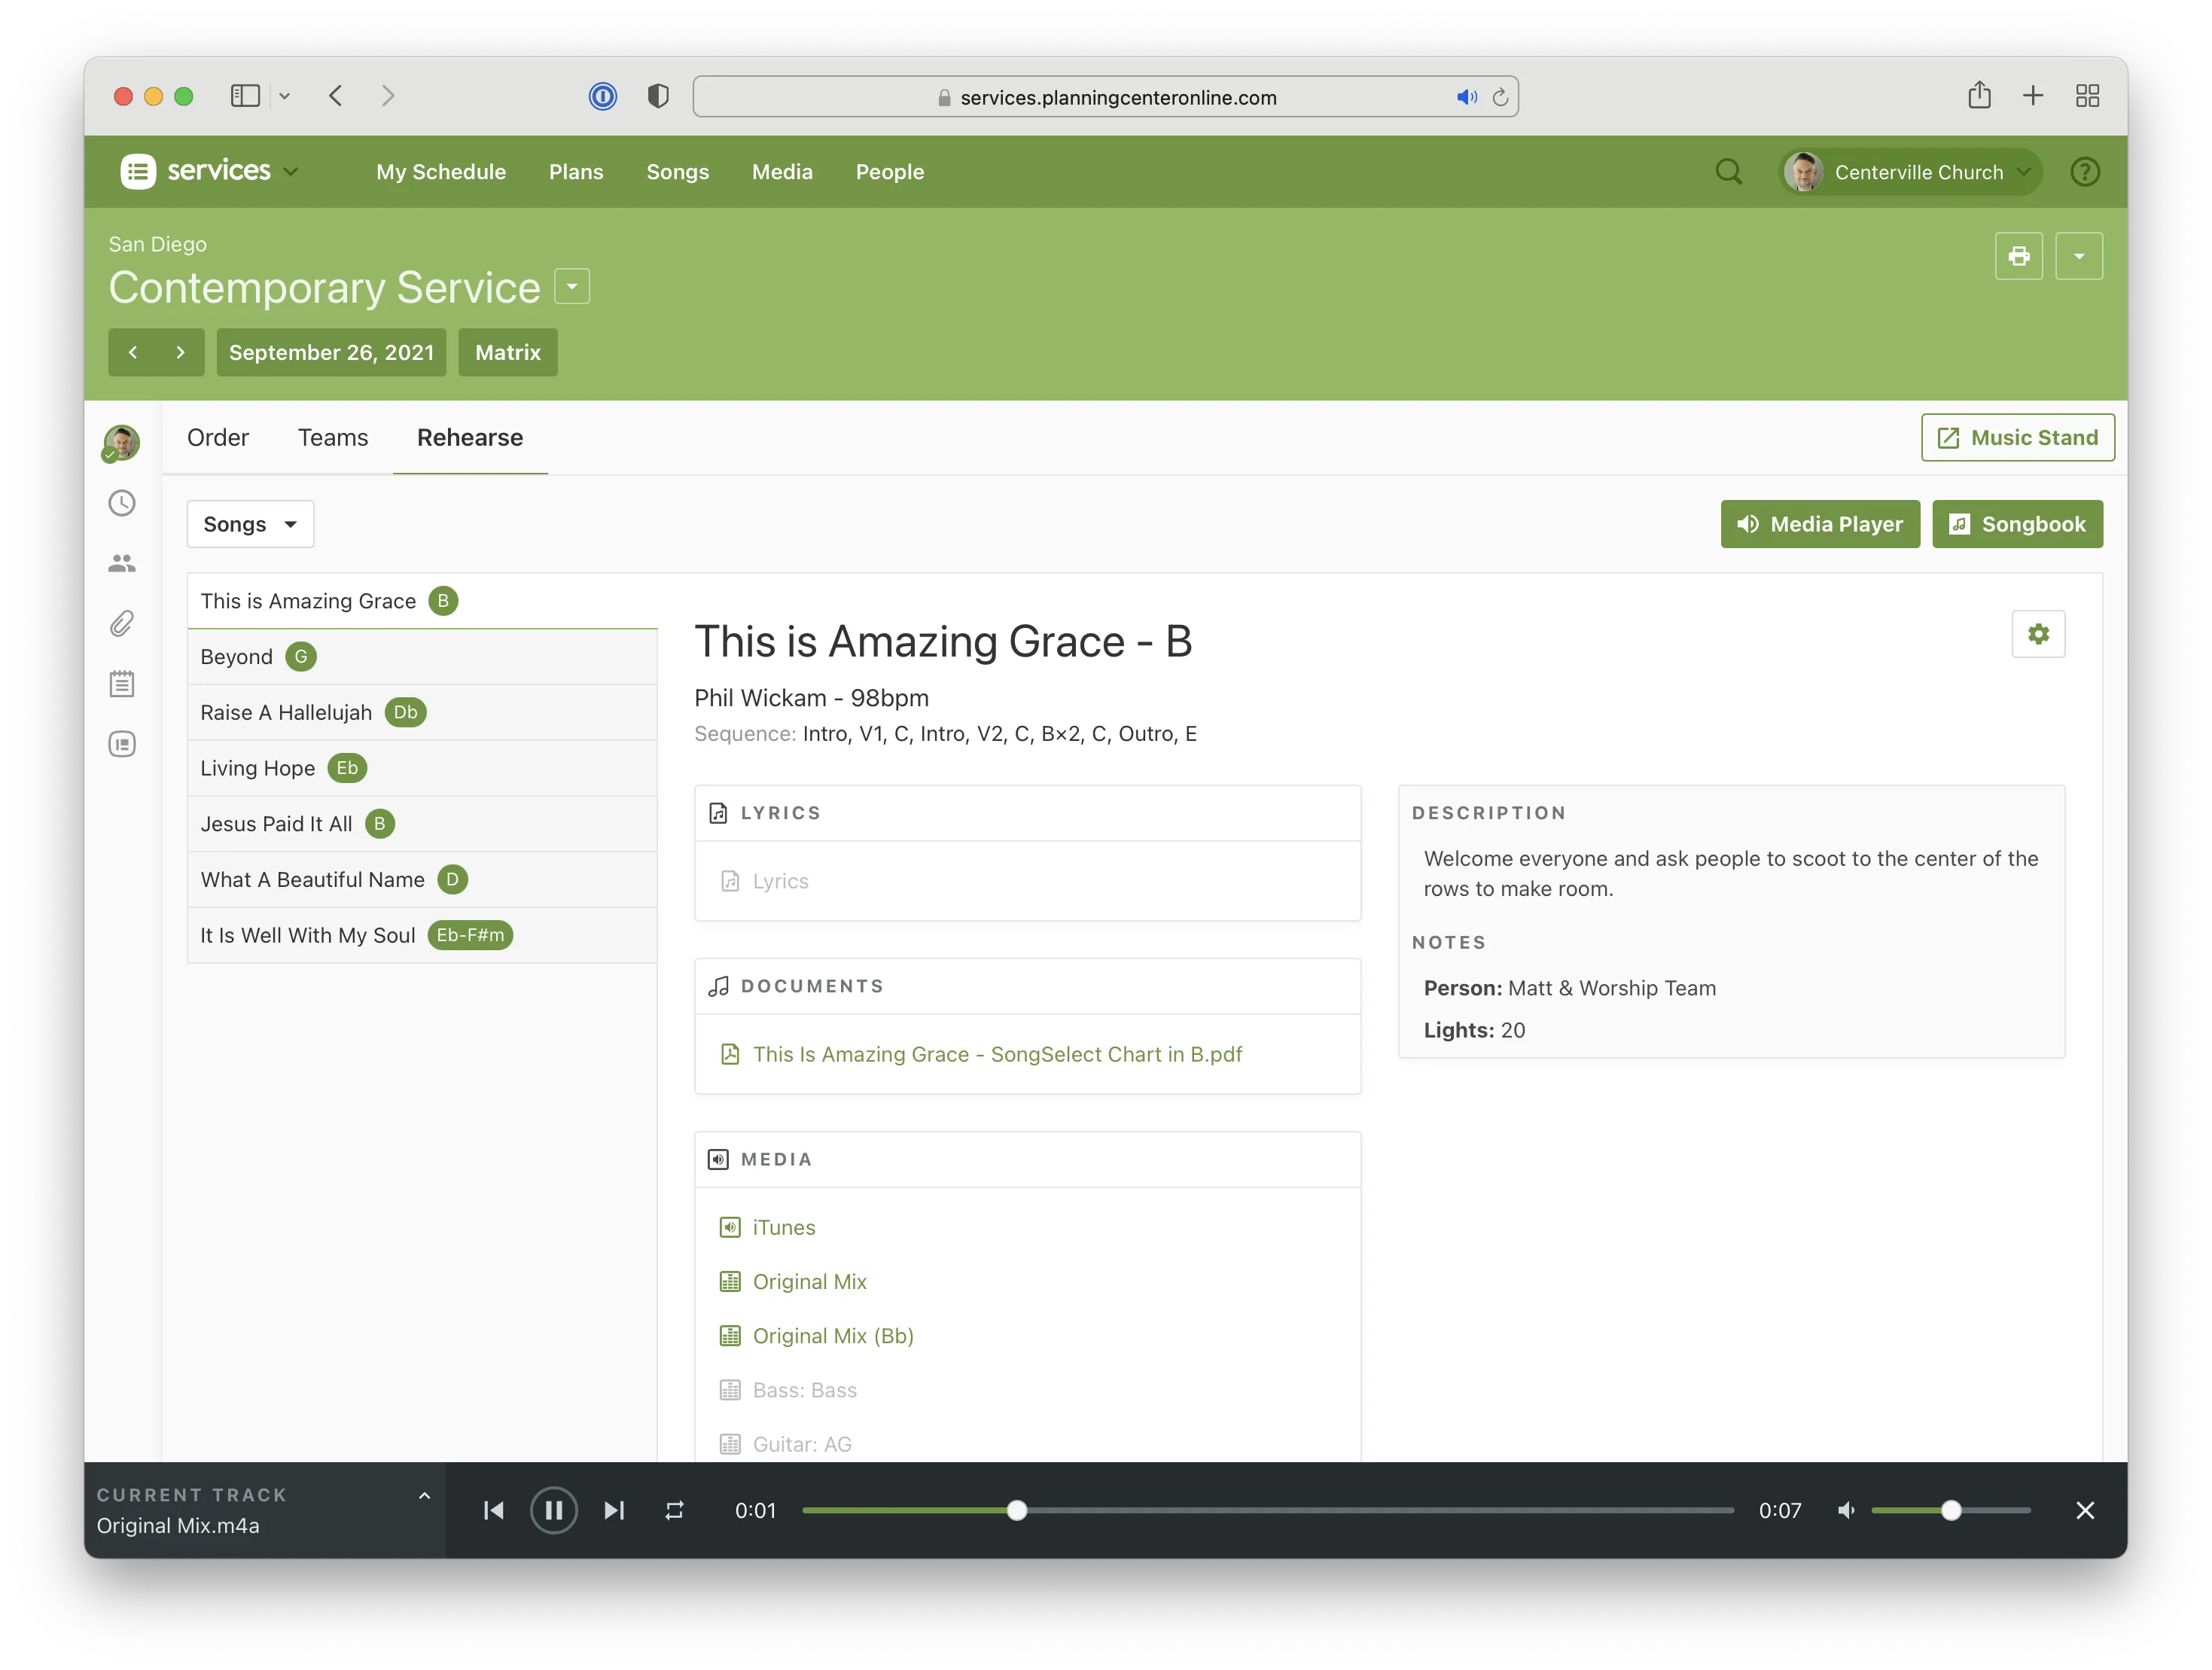
Task: Click the print icon button
Action: [x=2018, y=256]
